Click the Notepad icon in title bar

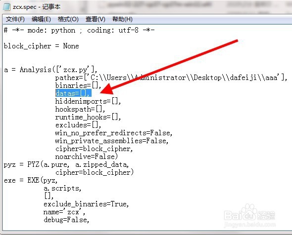pos(7,7)
